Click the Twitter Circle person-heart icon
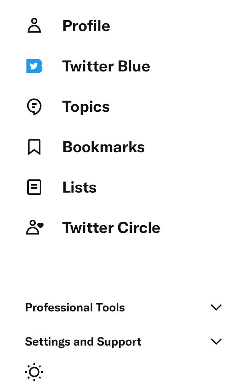This screenshot has height=391, width=245. pos(35,227)
